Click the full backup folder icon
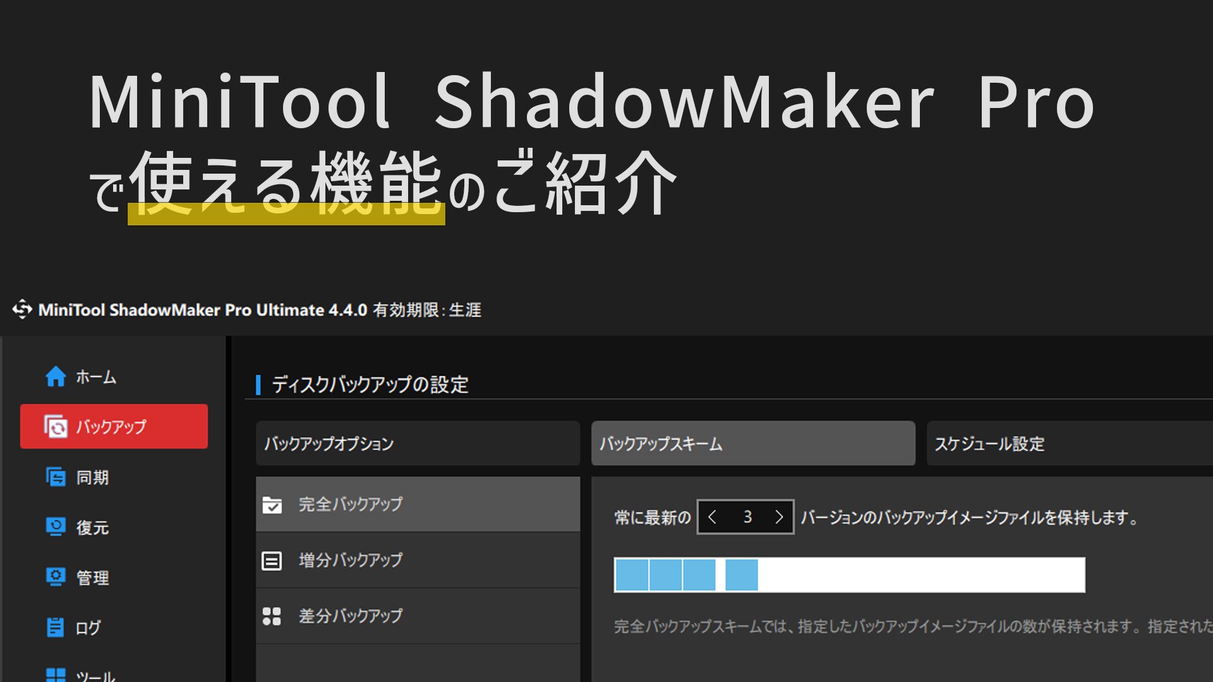The image size is (1213, 682). [x=272, y=505]
